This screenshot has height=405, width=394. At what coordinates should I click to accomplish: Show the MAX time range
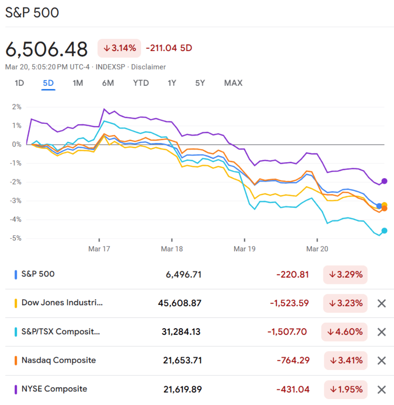coord(233,83)
